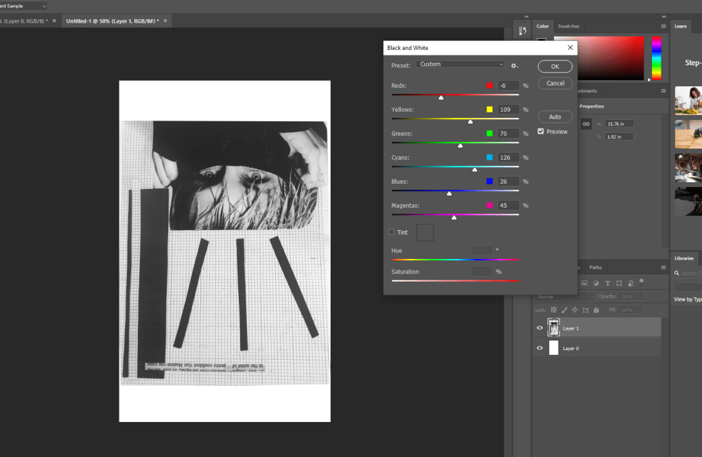This screenshot has height=457, width=702.
Task: Enable the Tint checkbox
Action: [x=392, y=232]
